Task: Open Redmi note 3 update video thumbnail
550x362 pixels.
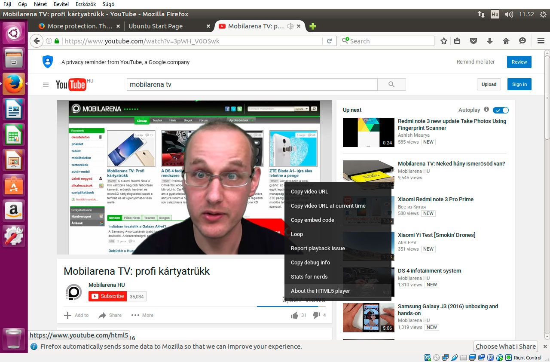Action: click(368, 132)
